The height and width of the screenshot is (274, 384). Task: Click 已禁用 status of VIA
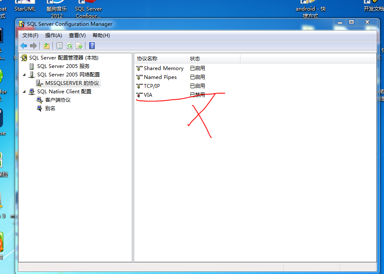pos(197,95)
